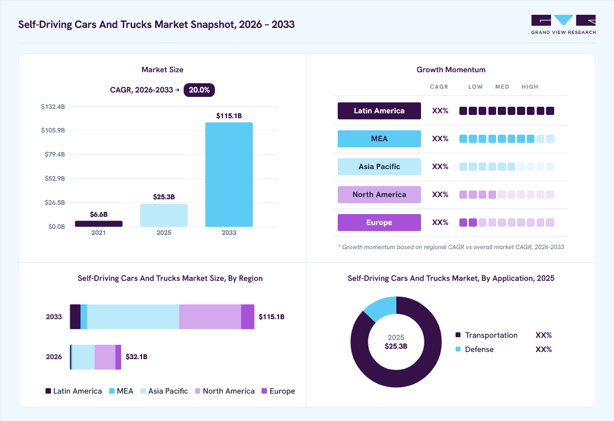The height and width of the screenshot is (421, 614).
Task: Click the Latin America momentum indicator squares
Action: [x=507, y=111]
